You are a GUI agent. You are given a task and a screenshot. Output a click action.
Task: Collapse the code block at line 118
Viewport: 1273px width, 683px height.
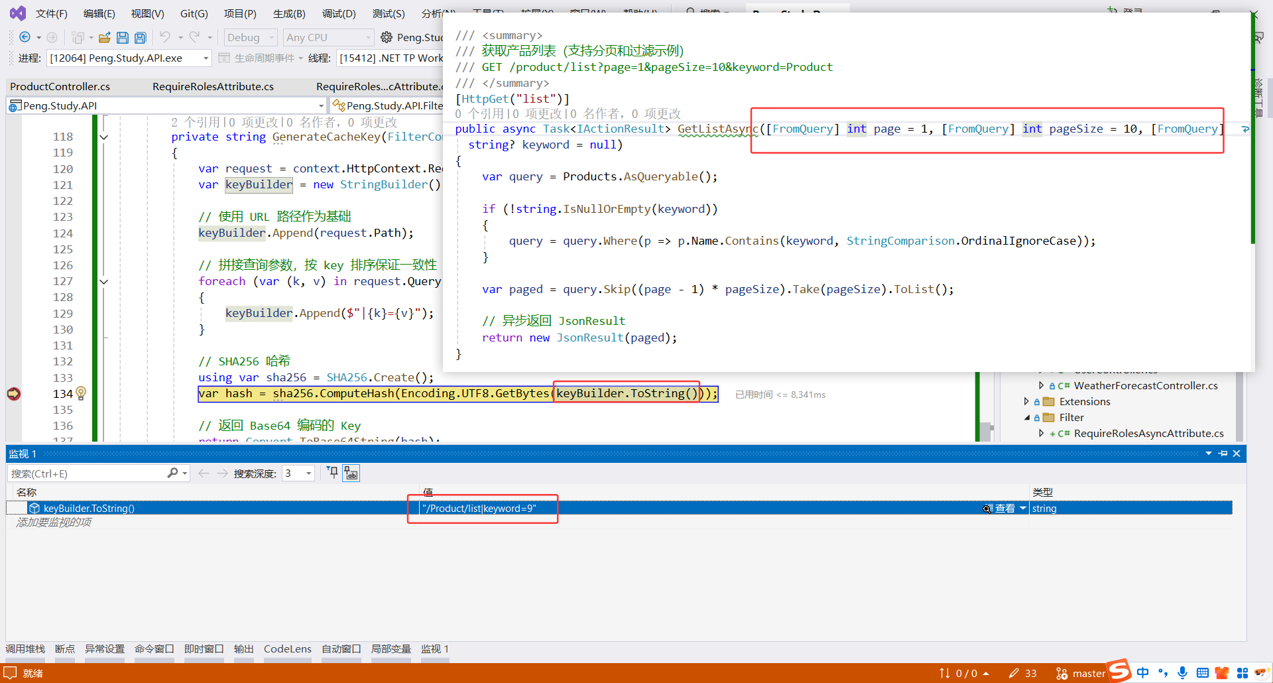[104, 137]
